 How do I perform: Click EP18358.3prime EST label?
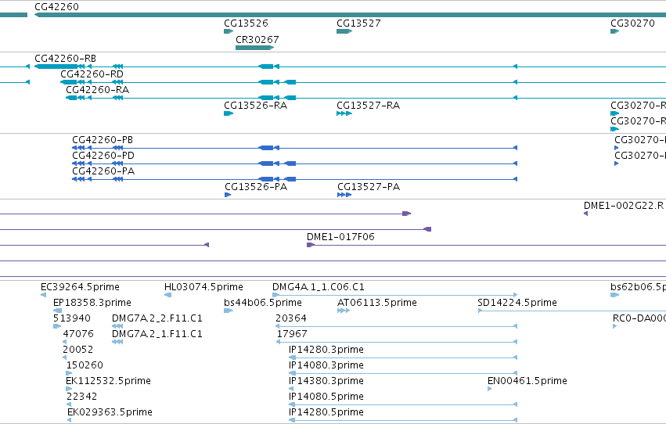pos(92,303)
